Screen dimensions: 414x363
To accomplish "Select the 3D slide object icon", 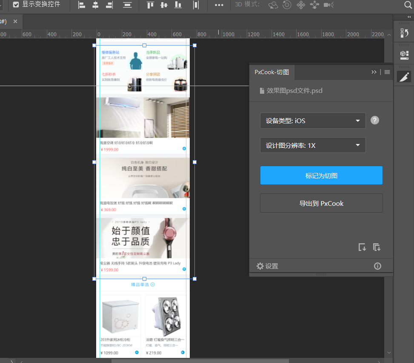I will click(x=314, y=5).
